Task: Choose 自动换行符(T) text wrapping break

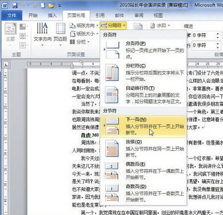Action: click(143, 95)
